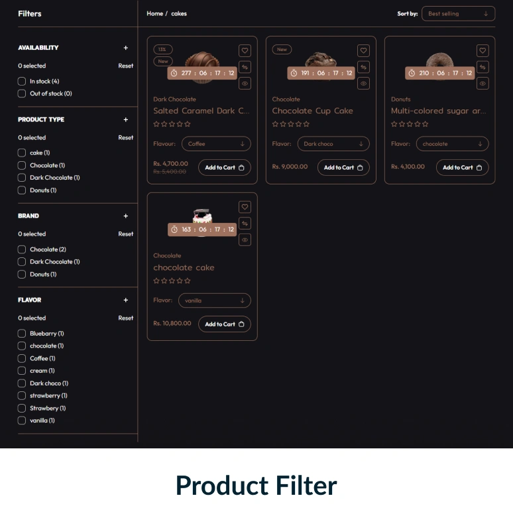
Task: Open the Sort by Best selling dropdown
Action: 458,13
